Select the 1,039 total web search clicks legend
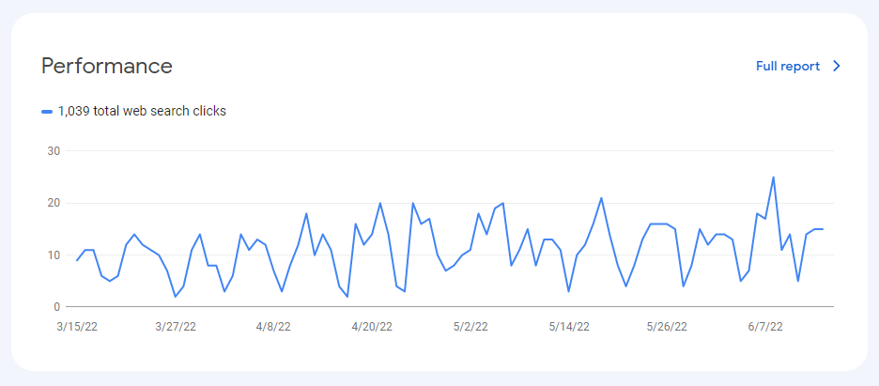 [133, 112]
